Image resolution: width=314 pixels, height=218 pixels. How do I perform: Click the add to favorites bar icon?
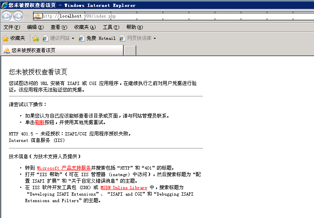point(36,38)
